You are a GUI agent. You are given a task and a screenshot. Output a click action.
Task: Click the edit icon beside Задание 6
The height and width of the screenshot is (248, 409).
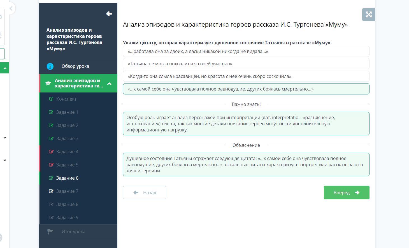click(51, 178)
